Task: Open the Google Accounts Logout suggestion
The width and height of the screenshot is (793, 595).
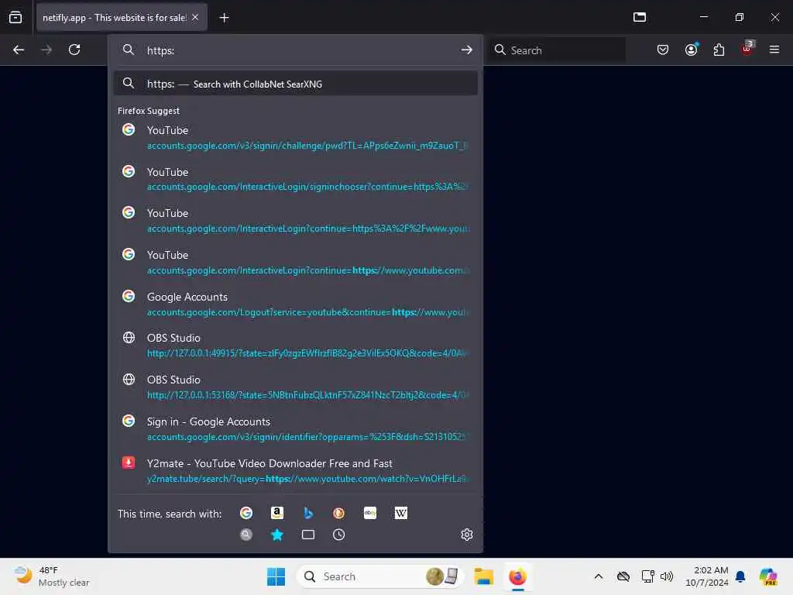Action: coord(296,304)
